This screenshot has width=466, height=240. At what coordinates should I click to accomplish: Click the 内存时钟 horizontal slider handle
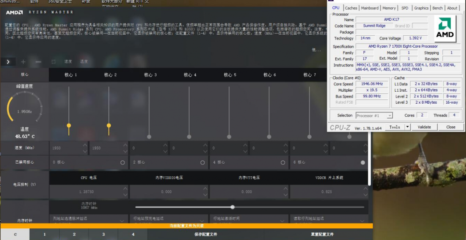click(x=233, y=207)
